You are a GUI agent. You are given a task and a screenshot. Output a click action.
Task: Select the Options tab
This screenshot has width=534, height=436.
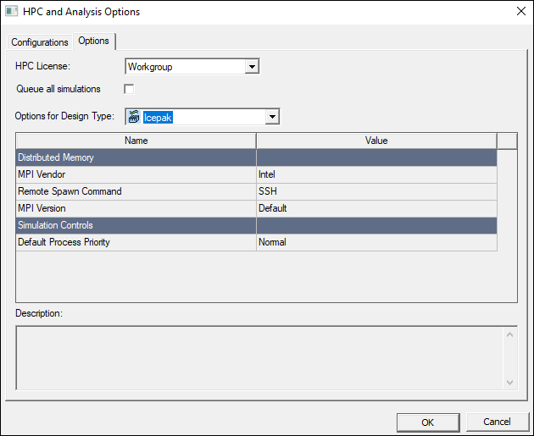tap(93, 41)
